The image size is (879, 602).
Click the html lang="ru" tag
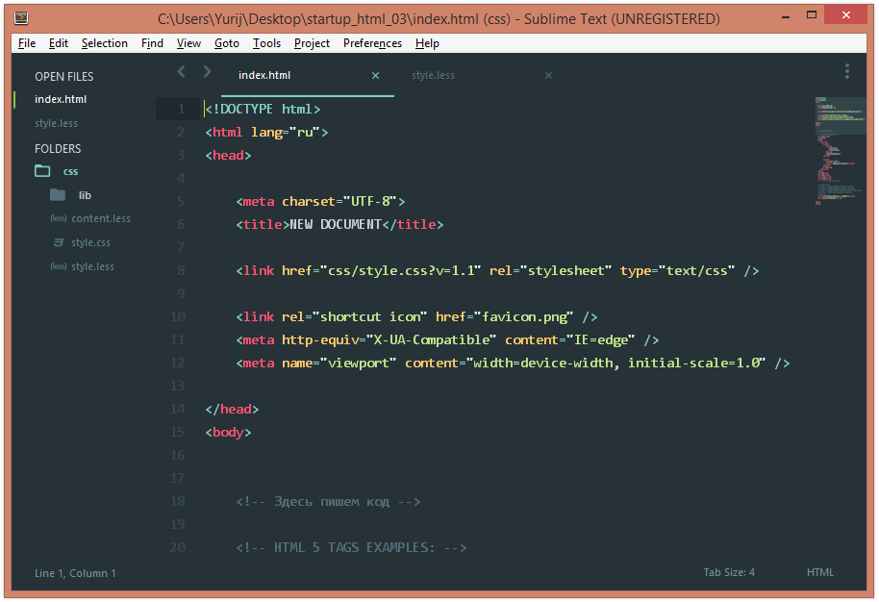266,133
